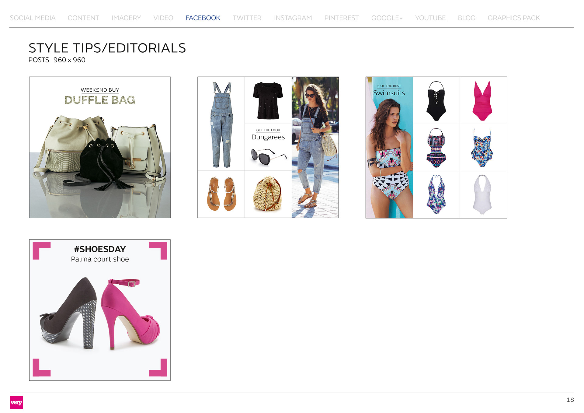This screenshot has width=584, height=413.
Task: Click the sunglasses product image
Action: click(268, 156)
